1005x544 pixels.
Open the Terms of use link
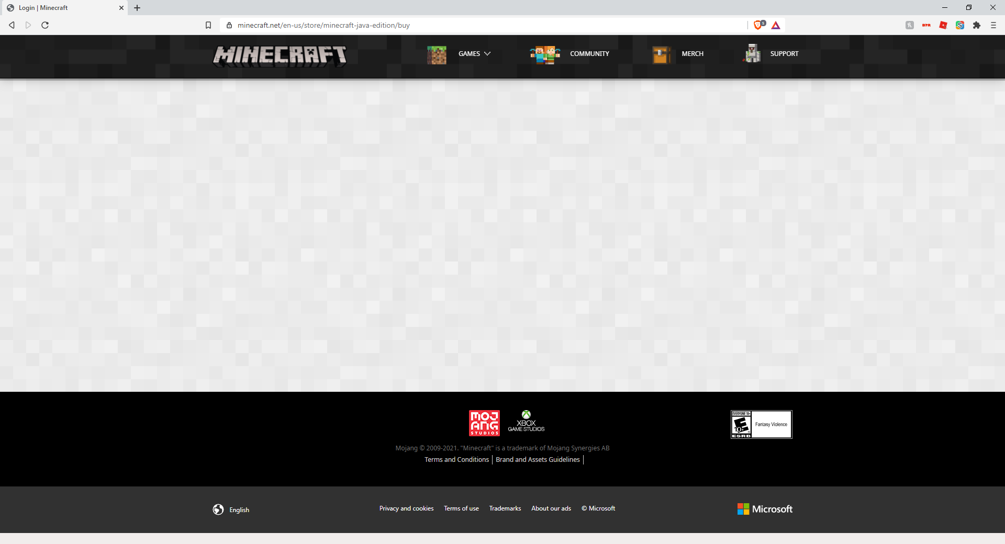click(x=461, y=508)
